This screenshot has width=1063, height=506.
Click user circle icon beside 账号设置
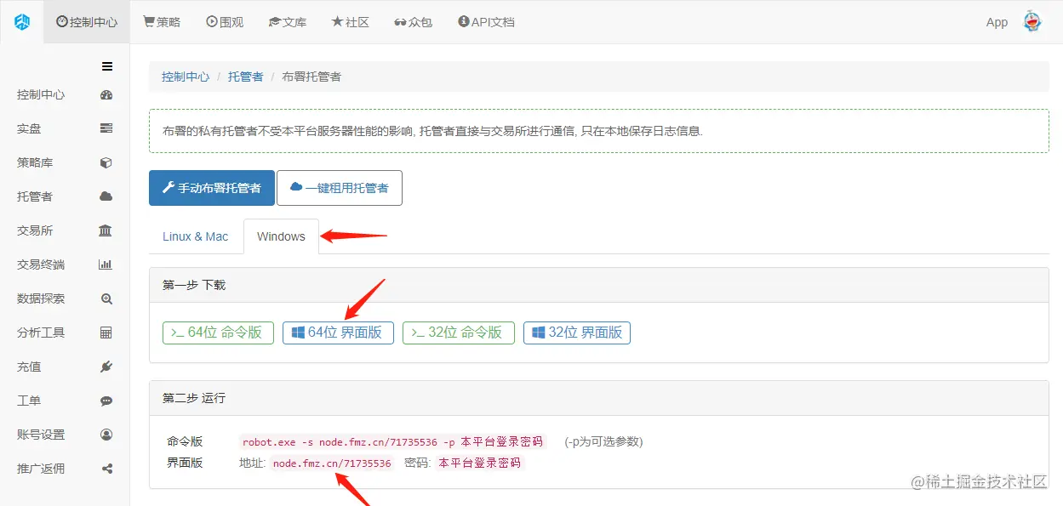pyautogui.click(x=106, y=435)
